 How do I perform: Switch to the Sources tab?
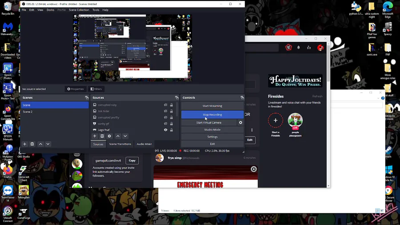coord(98,144)
